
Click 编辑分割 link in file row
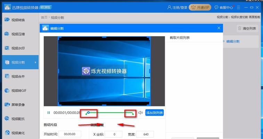[x=233, y=41]
